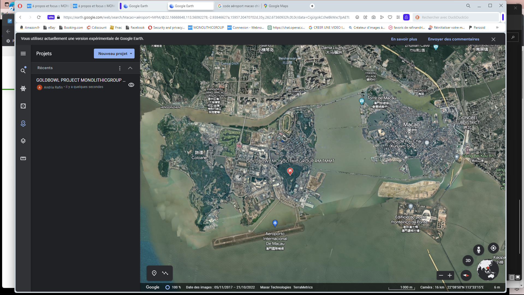Collapse the Récents section chevron
The width and height of the screenshot is (524, 295).
130,68
